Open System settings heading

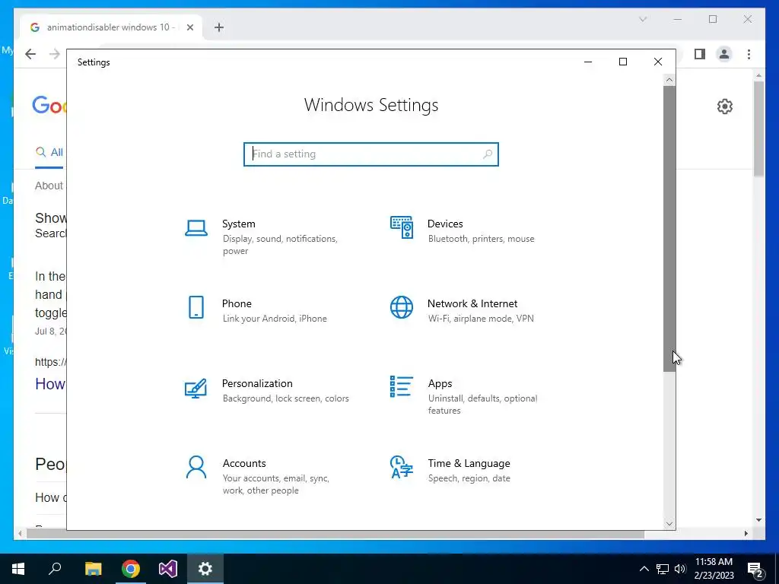[x=238, y=224]
